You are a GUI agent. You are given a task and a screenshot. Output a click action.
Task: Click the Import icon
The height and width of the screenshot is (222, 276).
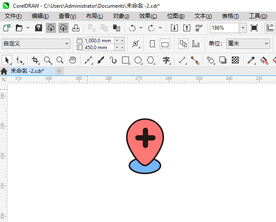(x=174, y=28)
